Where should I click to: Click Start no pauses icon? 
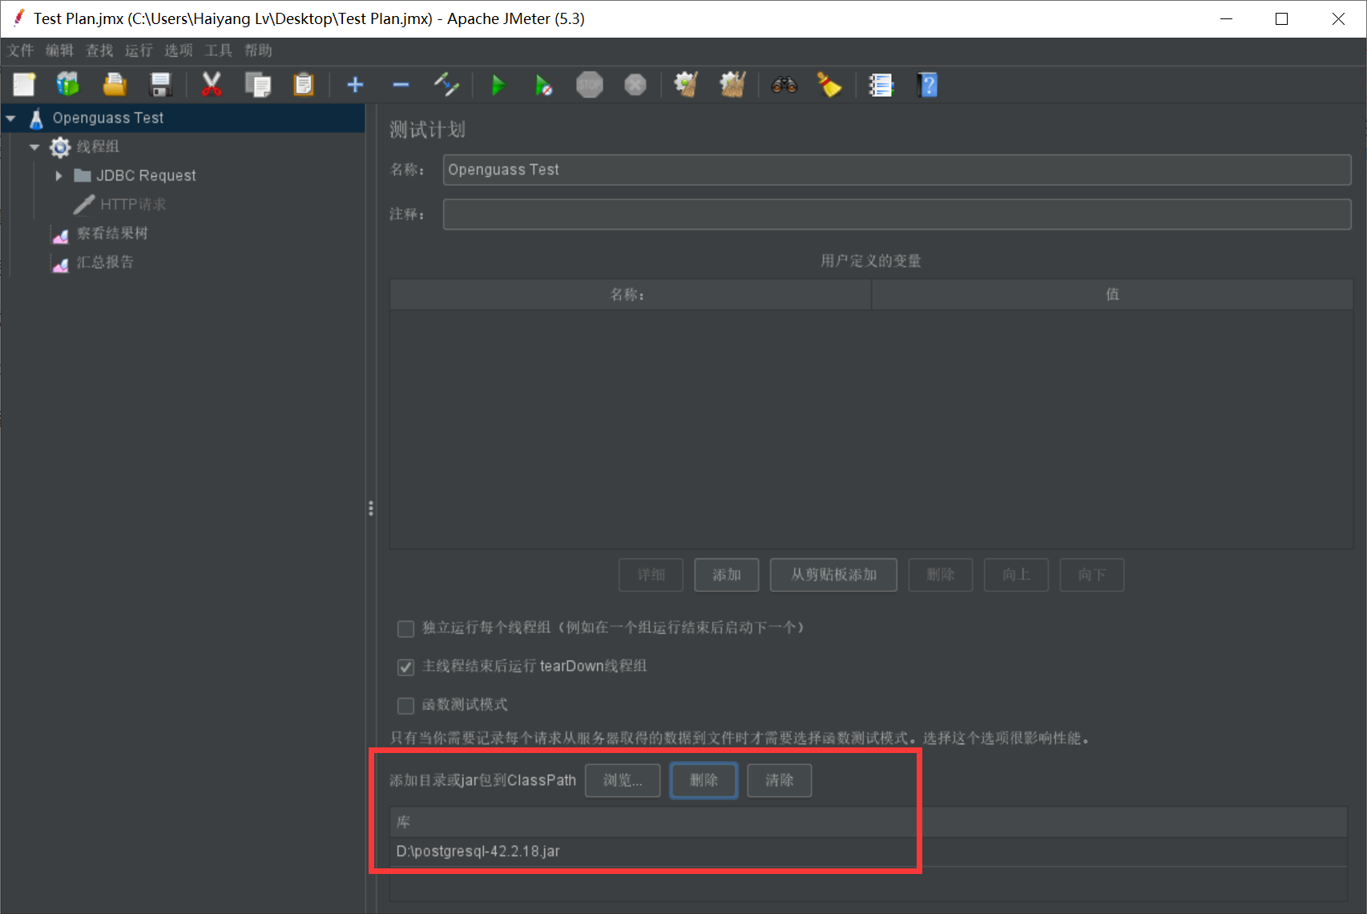click(543, 84)
